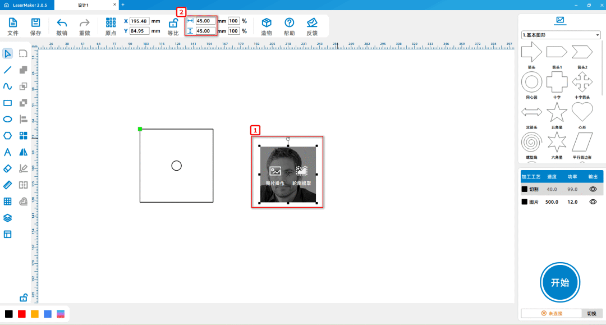The image size is (606, 325).
Task: Toggle output visibility for 图片 layer
Action: click(593, 202)
